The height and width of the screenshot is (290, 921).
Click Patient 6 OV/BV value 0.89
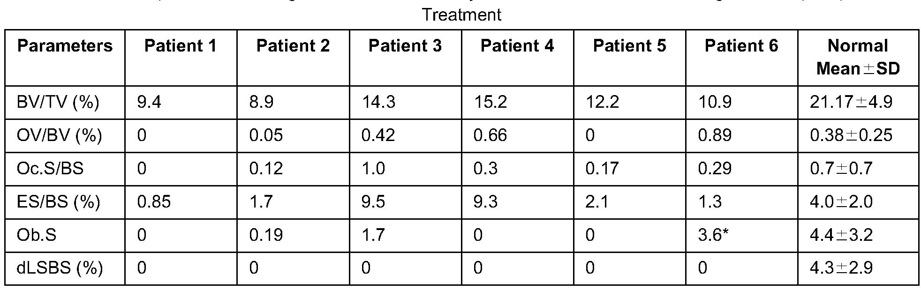pos(715,135)
